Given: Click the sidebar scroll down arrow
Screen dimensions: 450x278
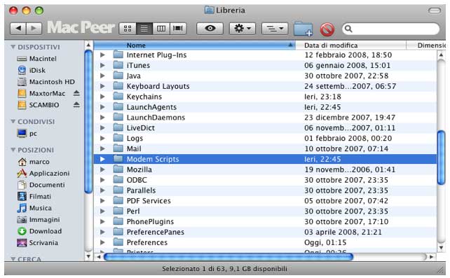Looking at the screenshot, I should tap(88, 256).
